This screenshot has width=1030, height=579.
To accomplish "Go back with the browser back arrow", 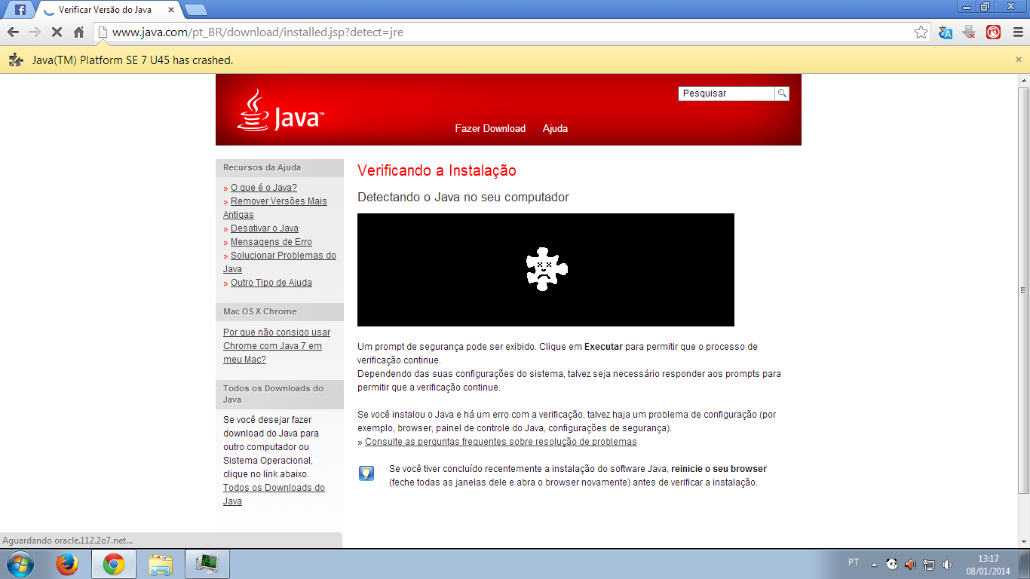I will [13, 32].
